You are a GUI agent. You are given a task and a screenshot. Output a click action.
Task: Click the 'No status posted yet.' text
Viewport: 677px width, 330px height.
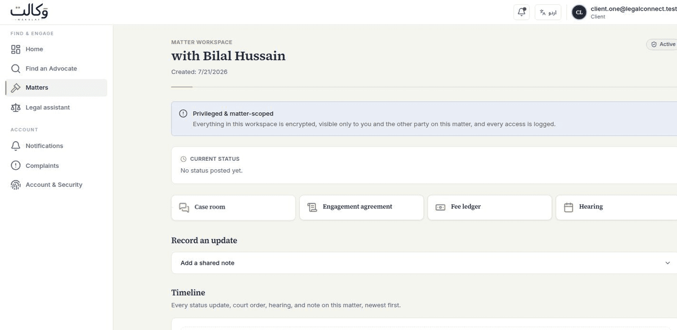(211, 171)
